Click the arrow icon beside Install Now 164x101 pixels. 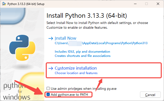point(51,38)
